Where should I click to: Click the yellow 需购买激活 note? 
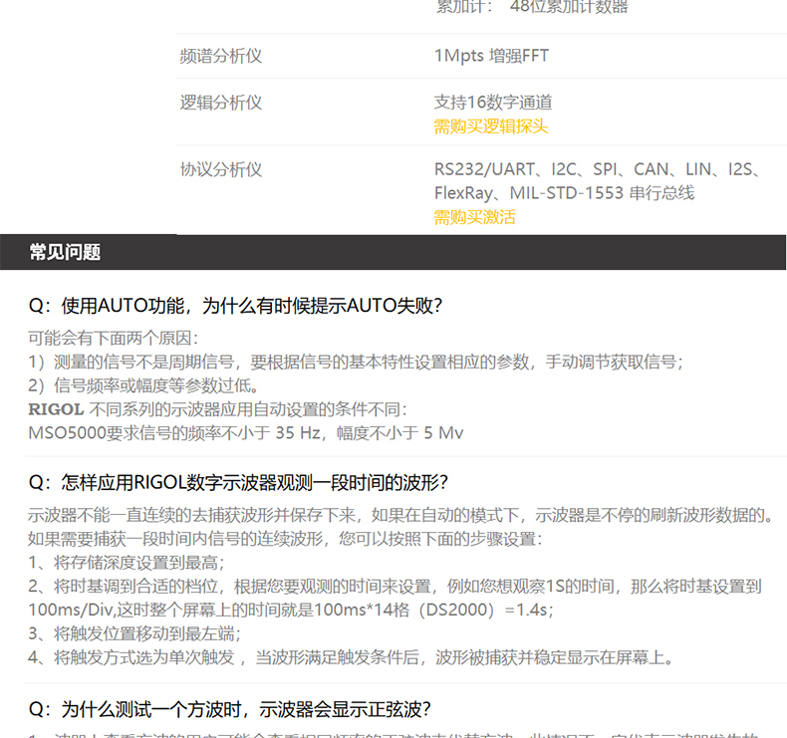[475, 217]
